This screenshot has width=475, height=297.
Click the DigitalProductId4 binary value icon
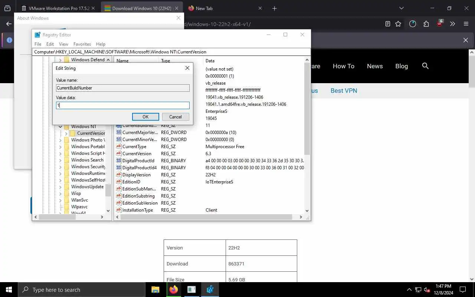coord(119,167)
